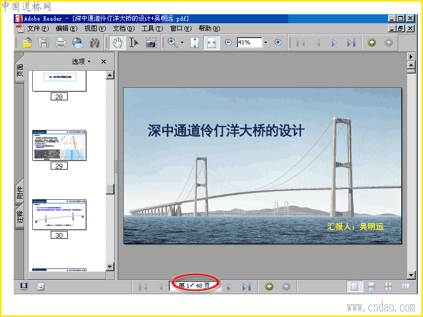Open the 选项 options dropdown in panel
The height and width of the screenshot is (317, 423).
tap(81, 61)
